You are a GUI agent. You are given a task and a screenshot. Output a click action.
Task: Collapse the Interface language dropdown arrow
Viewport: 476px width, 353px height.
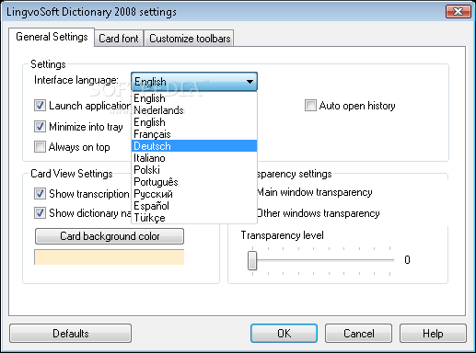[x=250, y=82]
